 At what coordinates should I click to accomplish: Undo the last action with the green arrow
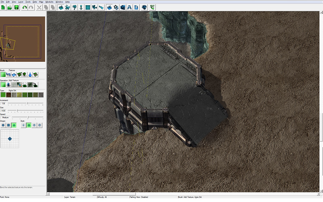pos(25,8)
